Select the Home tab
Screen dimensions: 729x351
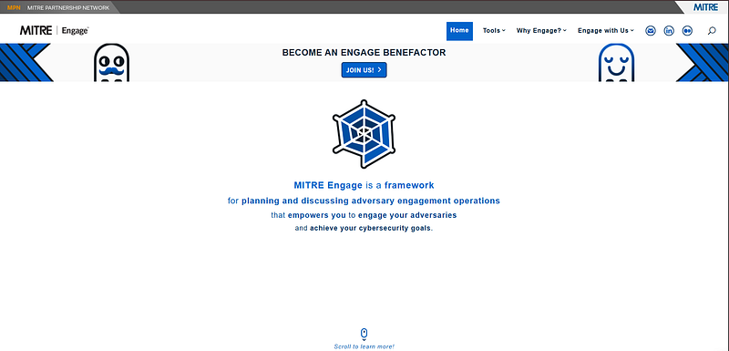click(x=459, y=31)
